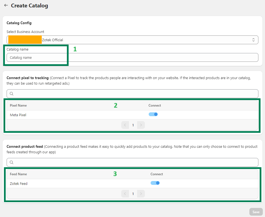Click the Catalog name input field
Image resolution: width=265 pixels, height=217 pixels.
(132, 57)
